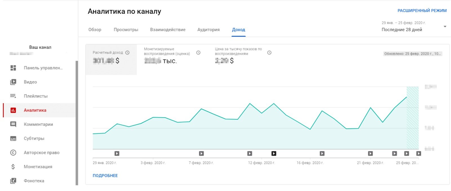Click the 3 февр. 2020 г. axis label
This screenshot has height=191, width=451.
[x=153, y=163]
